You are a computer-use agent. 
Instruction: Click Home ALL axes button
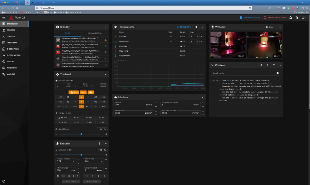(73, 92)
